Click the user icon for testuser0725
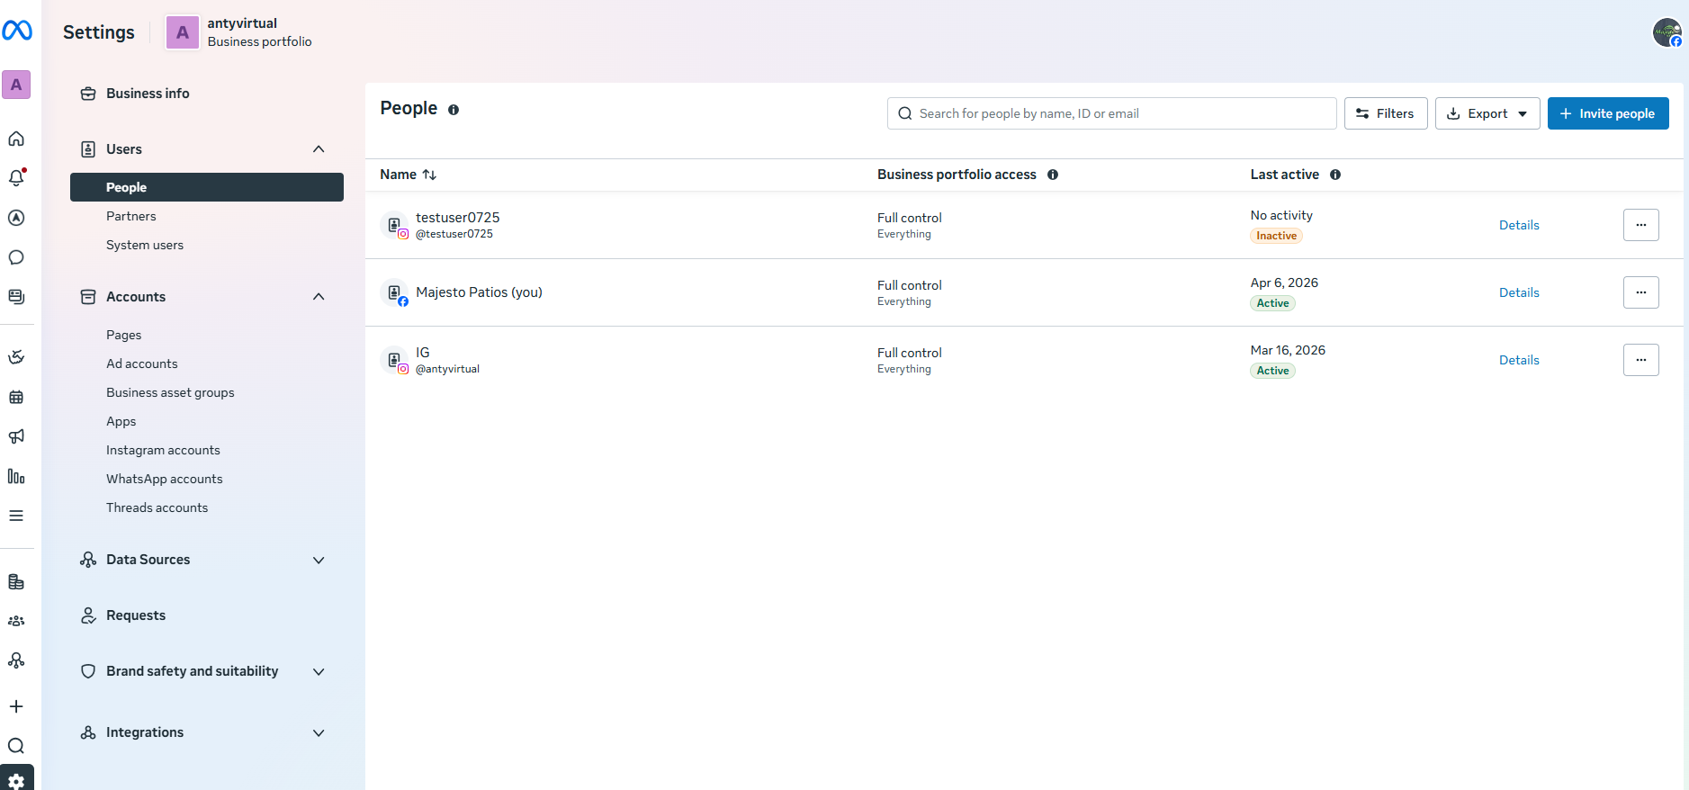Viewport: 1689px width, 790px height. pyautogui.click(x=394, y=225)
